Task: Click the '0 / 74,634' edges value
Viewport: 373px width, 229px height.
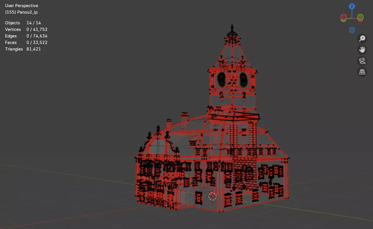Action: [37, 36]
